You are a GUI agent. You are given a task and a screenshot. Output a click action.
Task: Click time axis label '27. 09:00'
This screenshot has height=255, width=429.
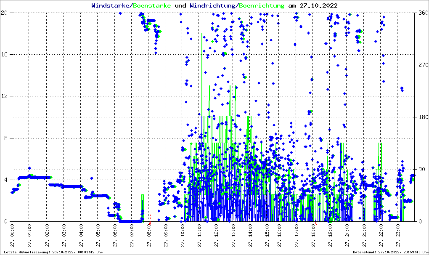[x=166, y=235]
